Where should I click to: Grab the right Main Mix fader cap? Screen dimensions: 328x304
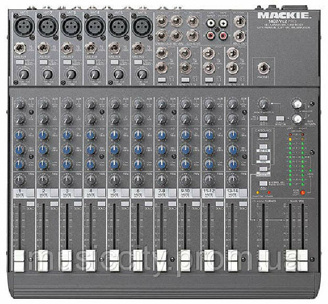pos(303,260)
